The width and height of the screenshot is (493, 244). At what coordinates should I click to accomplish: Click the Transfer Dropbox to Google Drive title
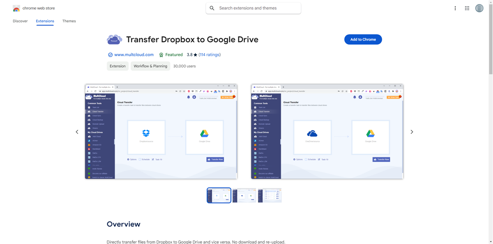(192, 40)
